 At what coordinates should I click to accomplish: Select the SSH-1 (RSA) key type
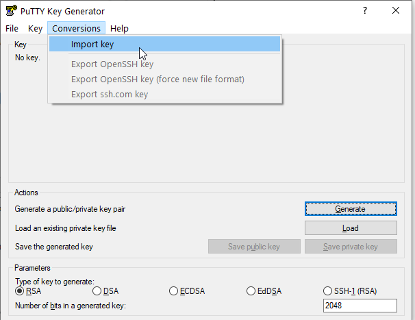350,291
